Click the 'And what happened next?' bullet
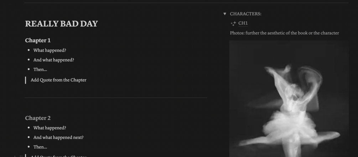 pos(58,138)
